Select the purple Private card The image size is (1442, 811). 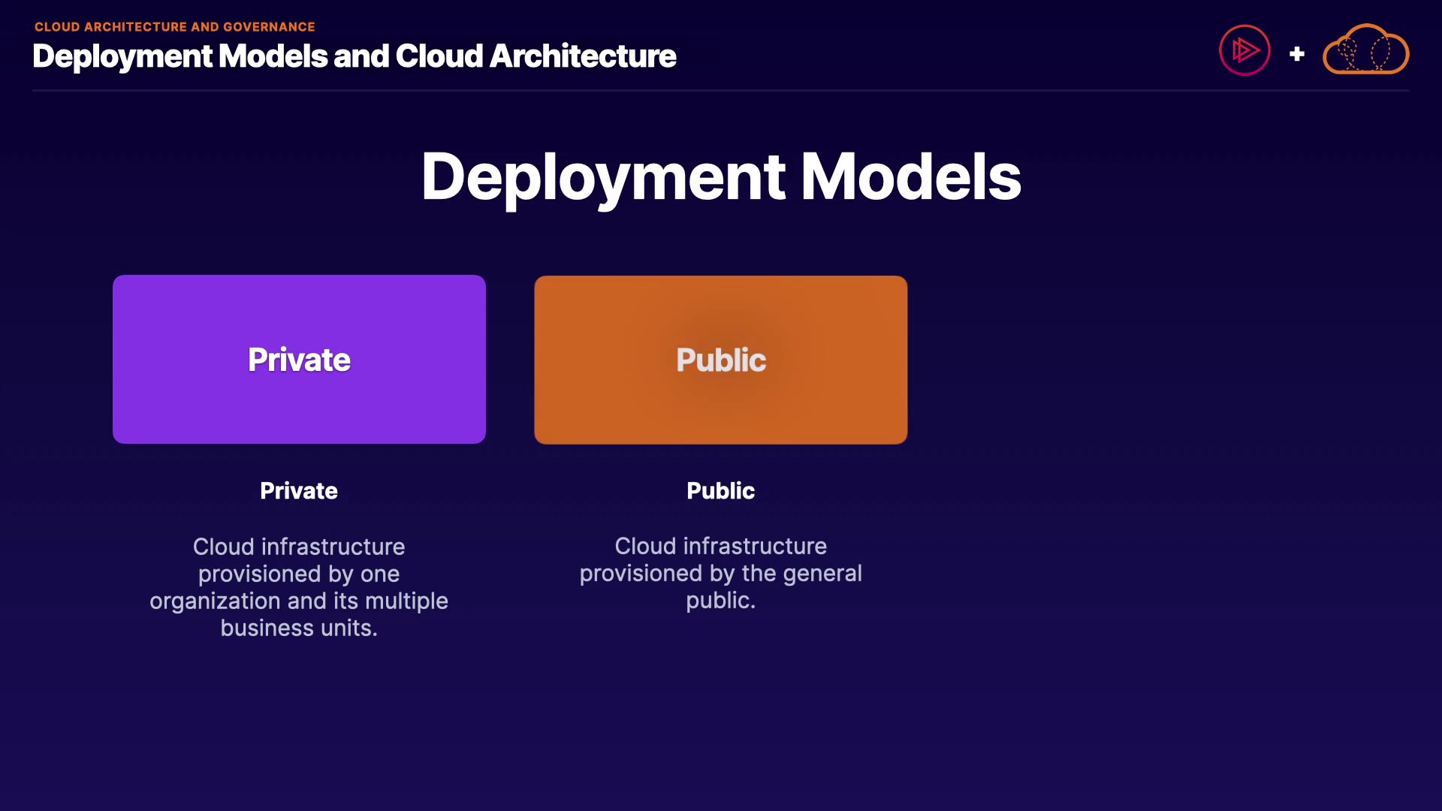coord(299,359)
